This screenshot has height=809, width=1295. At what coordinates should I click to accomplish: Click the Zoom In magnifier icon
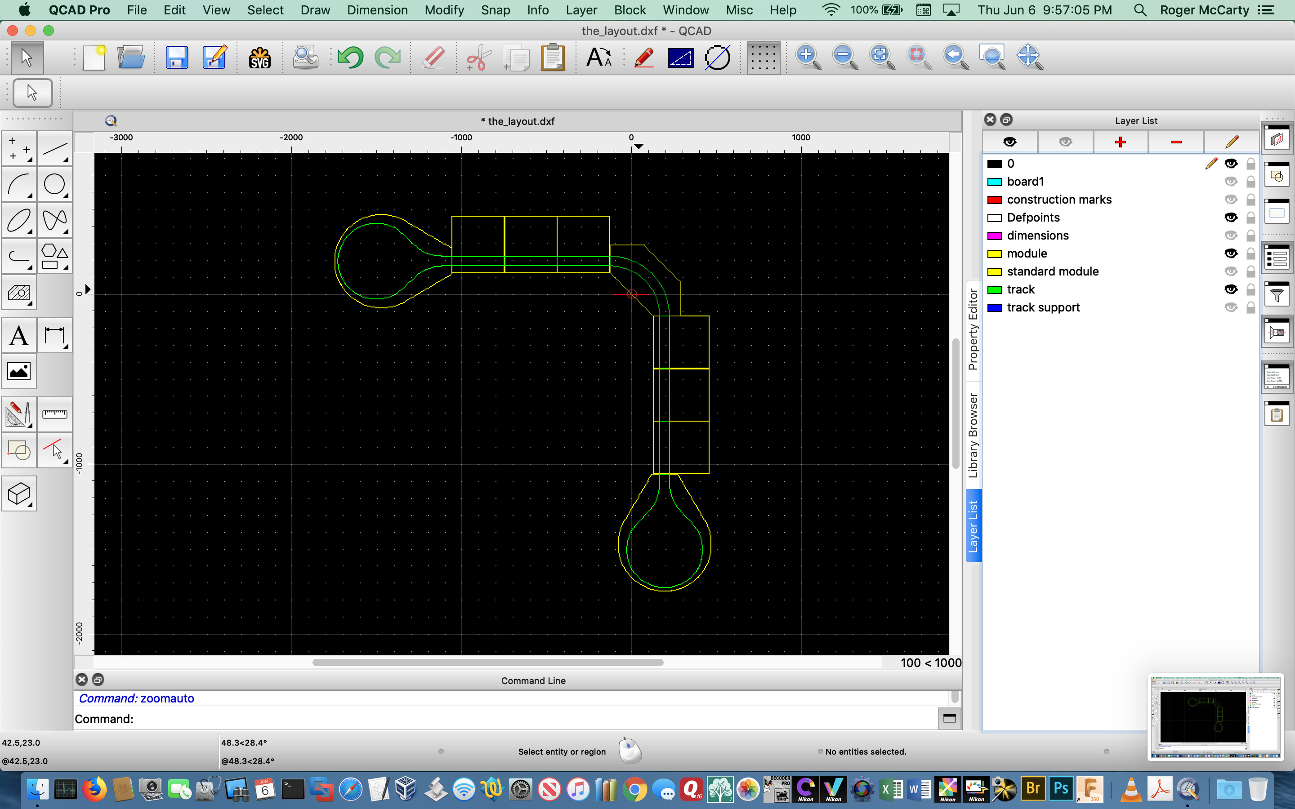click(808, 57)
